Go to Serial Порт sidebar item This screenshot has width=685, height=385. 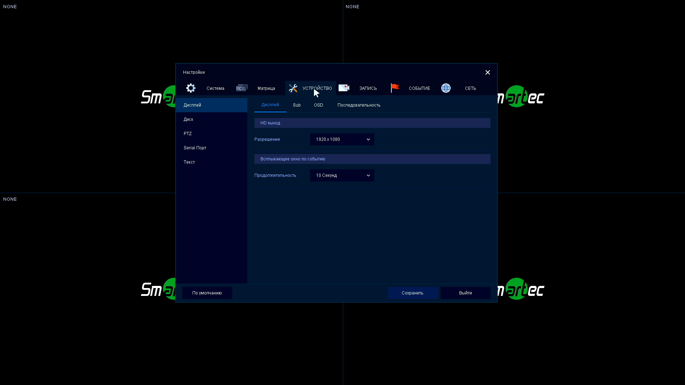[x=195, y=148]
